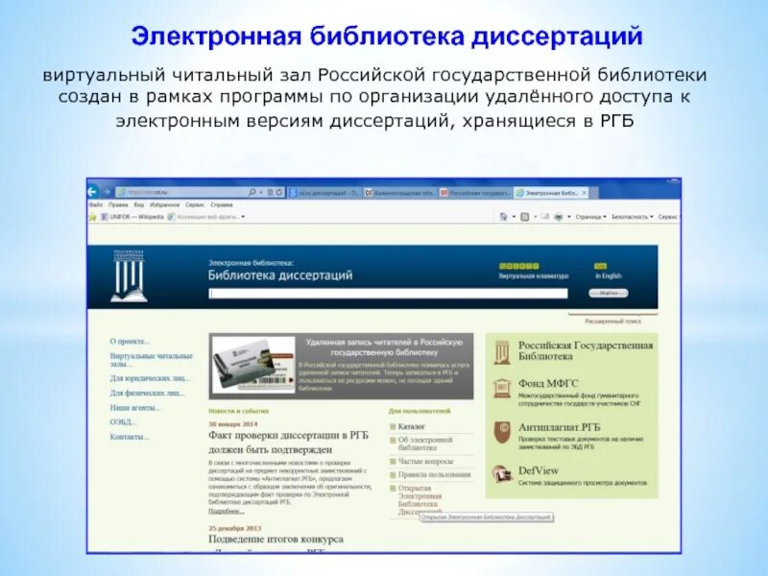Viewport: 768px width, 576px height.
Task: Open Расширенный поиск link
Action: point(612,322)
